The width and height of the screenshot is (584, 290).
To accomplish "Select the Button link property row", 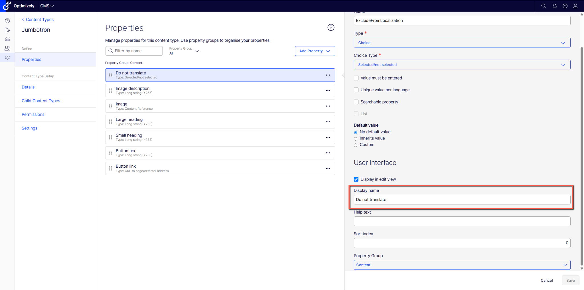I will tap(220, 169).
